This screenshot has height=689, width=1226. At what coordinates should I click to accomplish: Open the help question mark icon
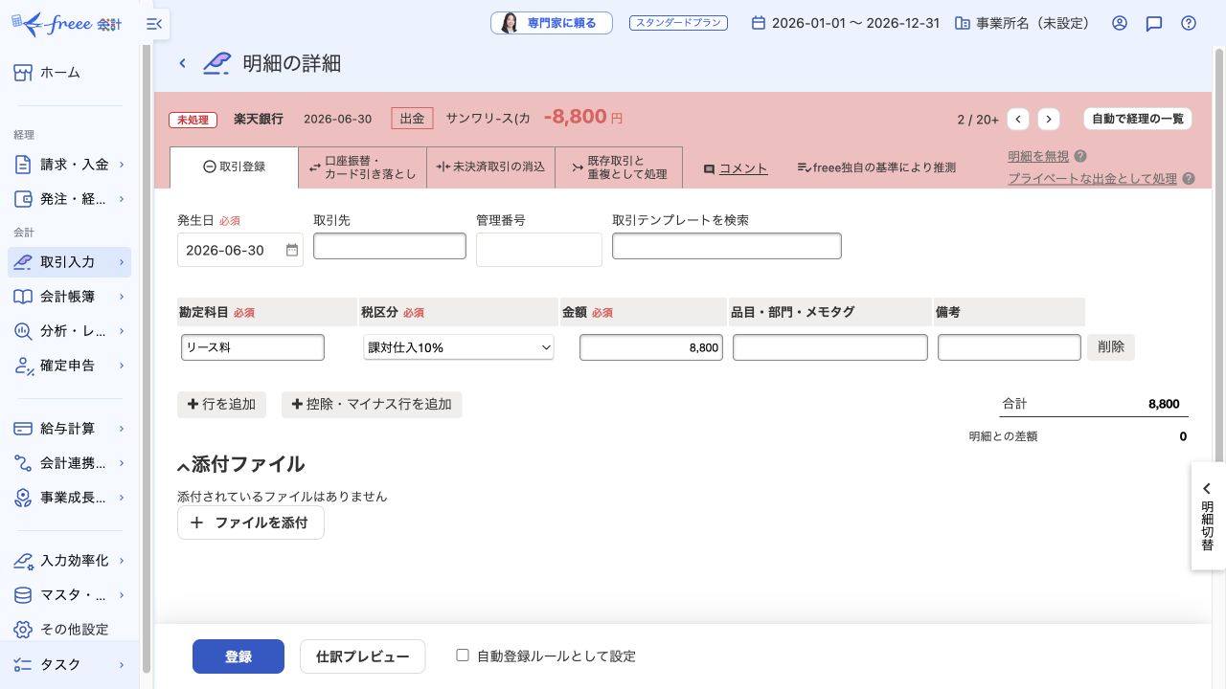pyautogui.click(x=1189, y=23)
